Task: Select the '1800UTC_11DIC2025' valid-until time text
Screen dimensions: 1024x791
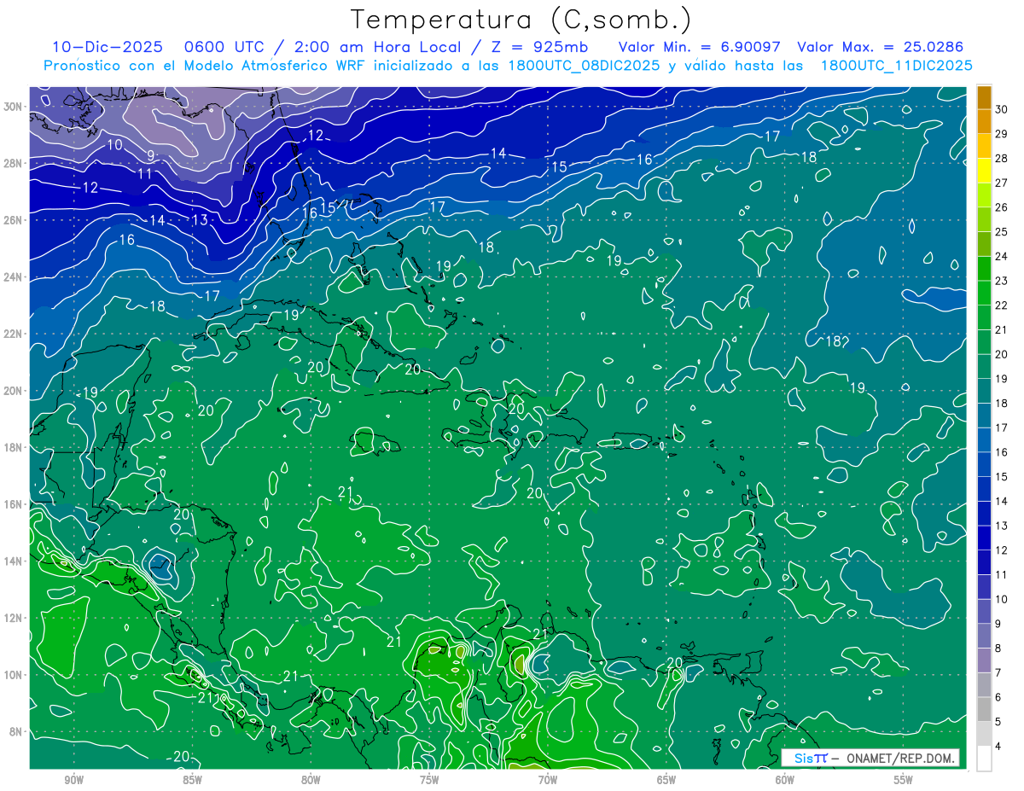Action: [x=897, y=66]
